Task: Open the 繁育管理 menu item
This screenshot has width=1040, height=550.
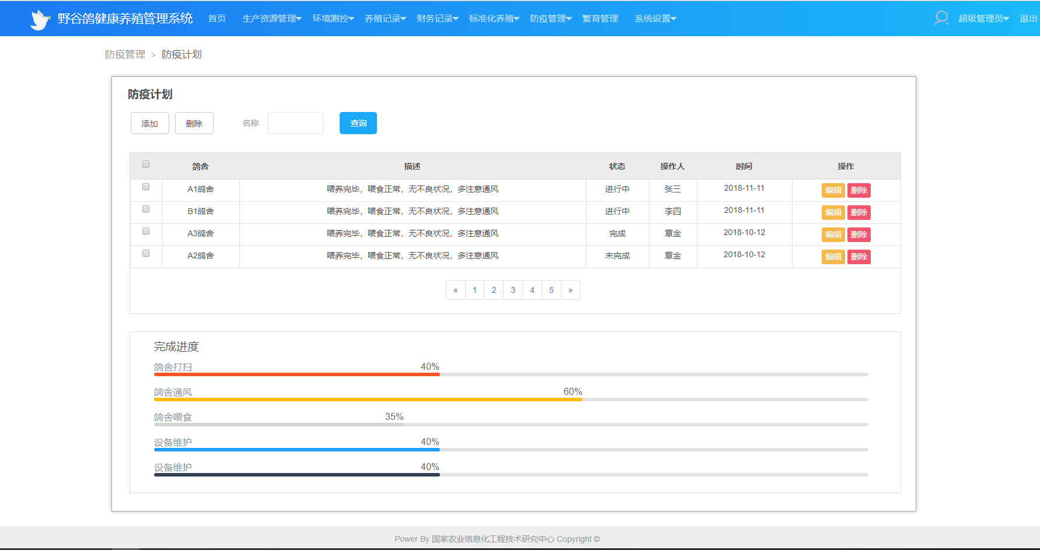Action: 600,19
